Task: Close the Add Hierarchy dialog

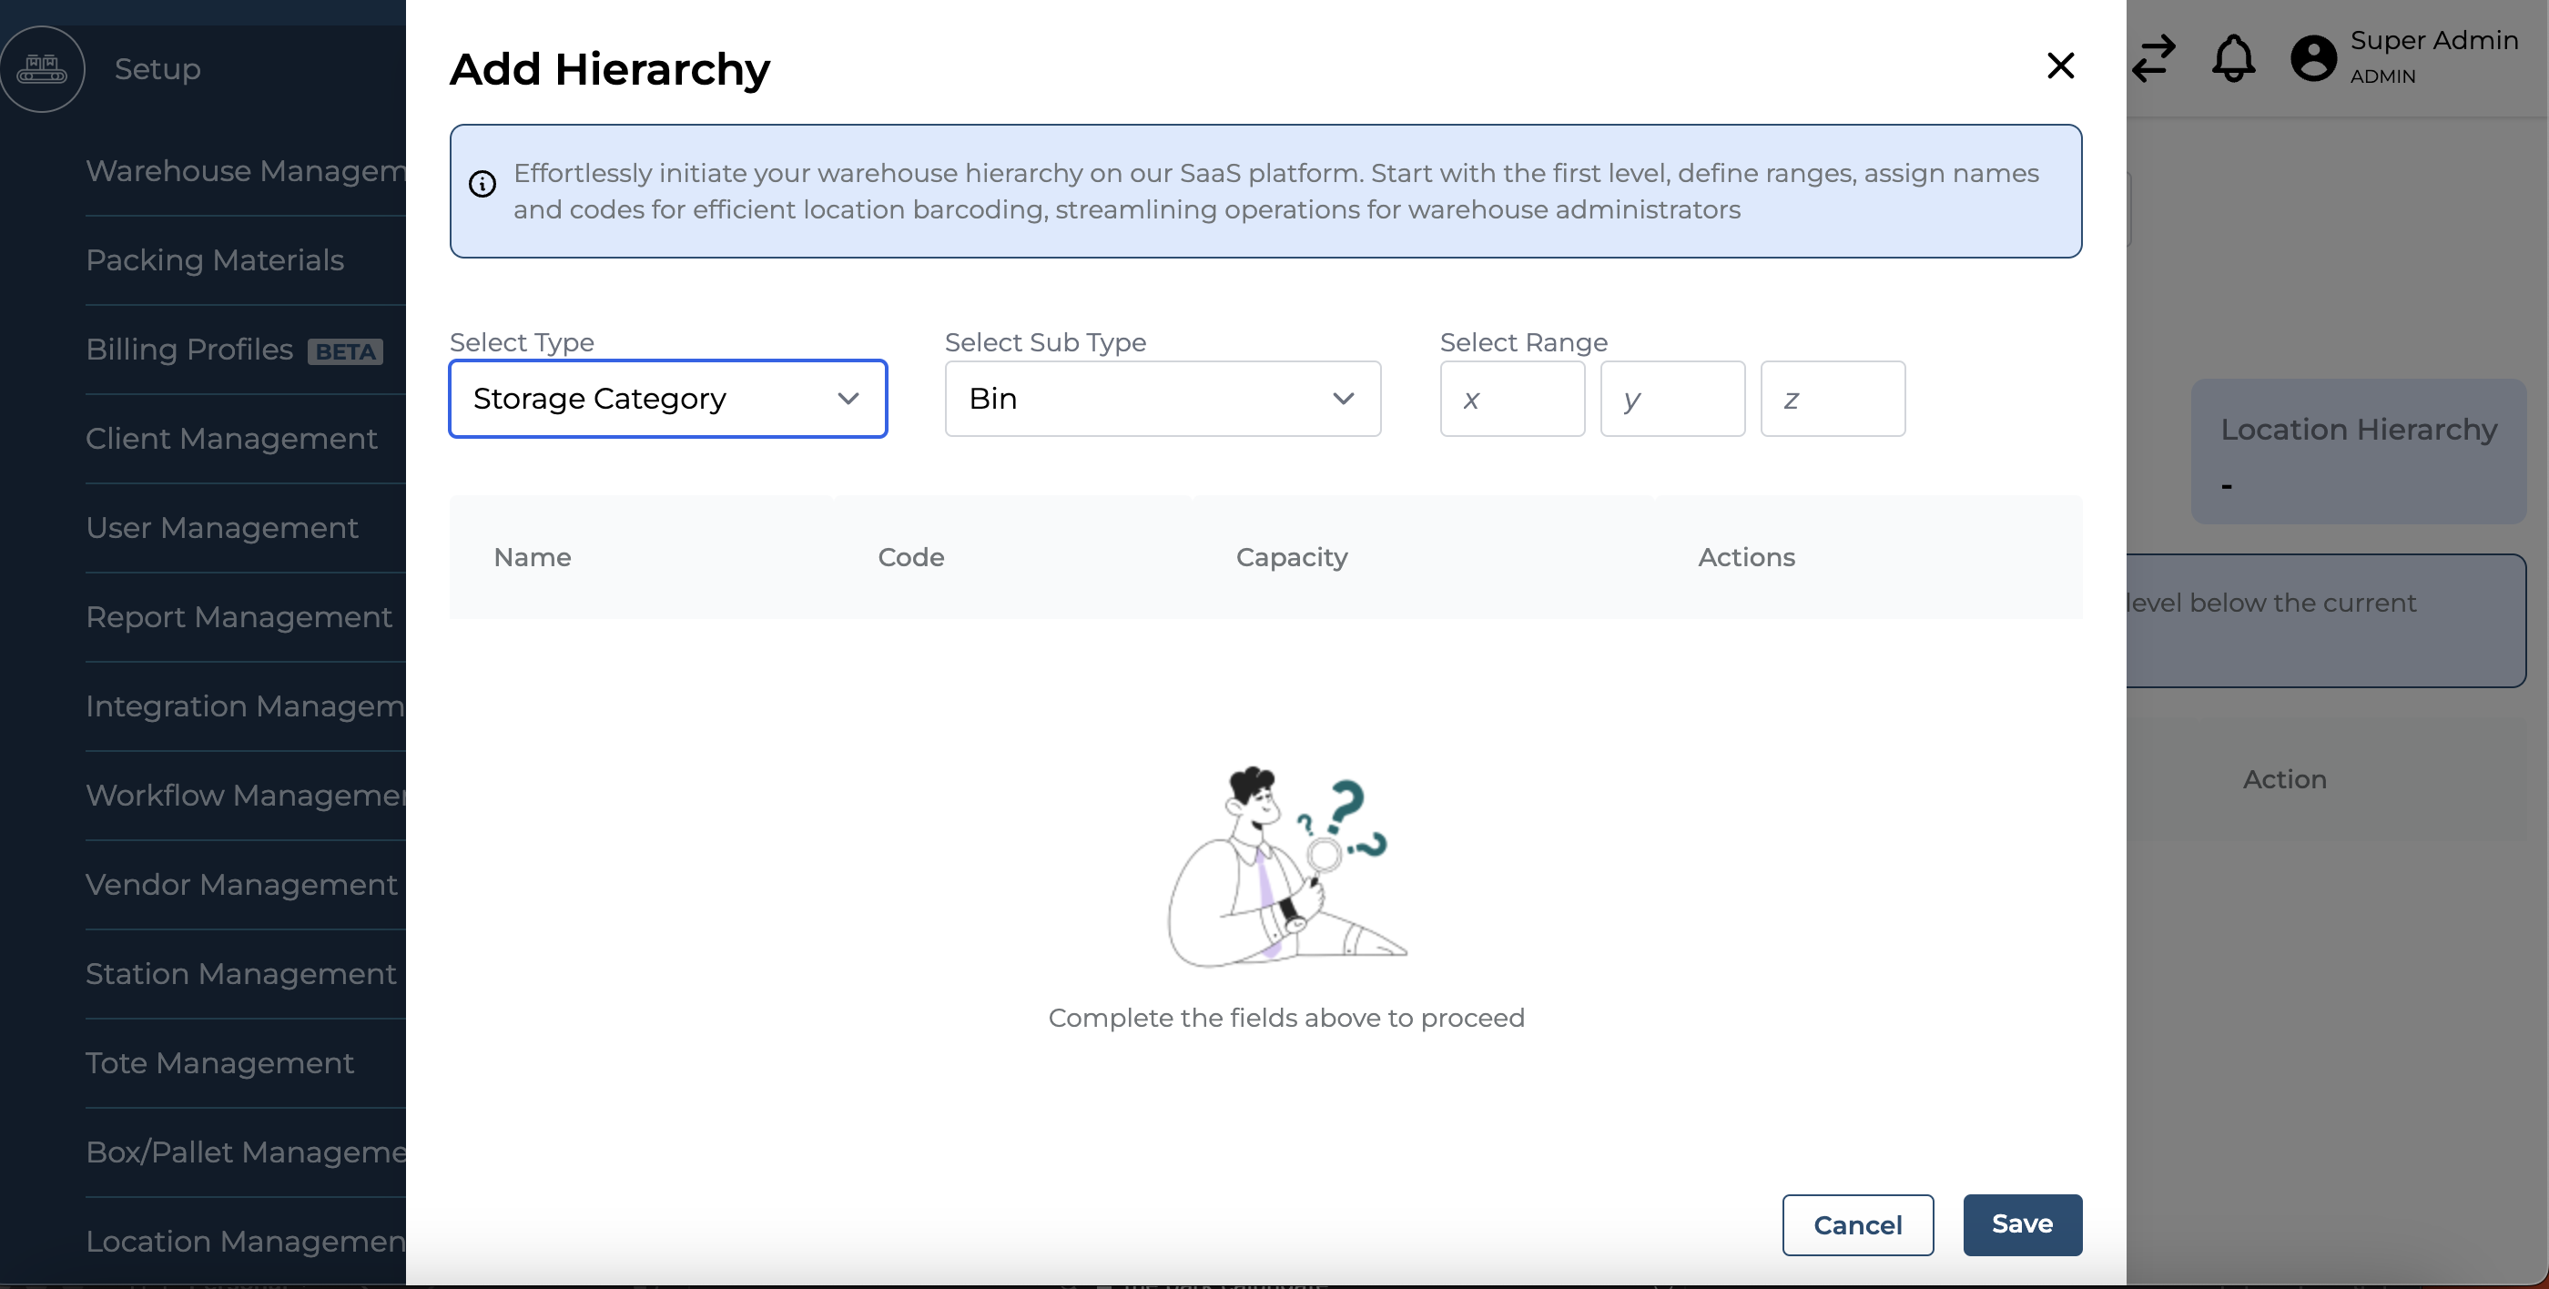Action: (2059, 66)
